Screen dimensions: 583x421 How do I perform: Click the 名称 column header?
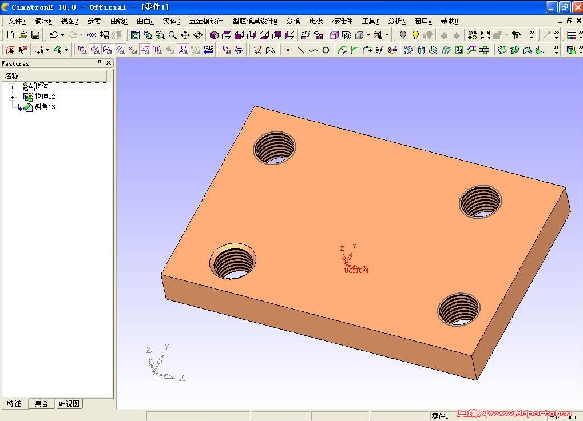coord(54,76)
